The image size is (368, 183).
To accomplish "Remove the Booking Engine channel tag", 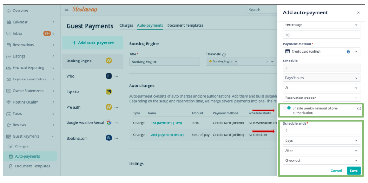I will pos(236,61).
